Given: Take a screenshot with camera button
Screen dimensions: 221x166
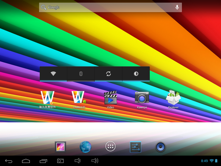Looking at the screenshot, I should tap(60, 161).
